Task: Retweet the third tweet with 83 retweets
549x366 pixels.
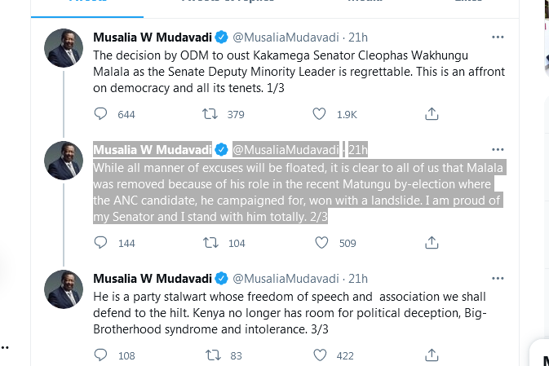Action: tap(210, 355)
